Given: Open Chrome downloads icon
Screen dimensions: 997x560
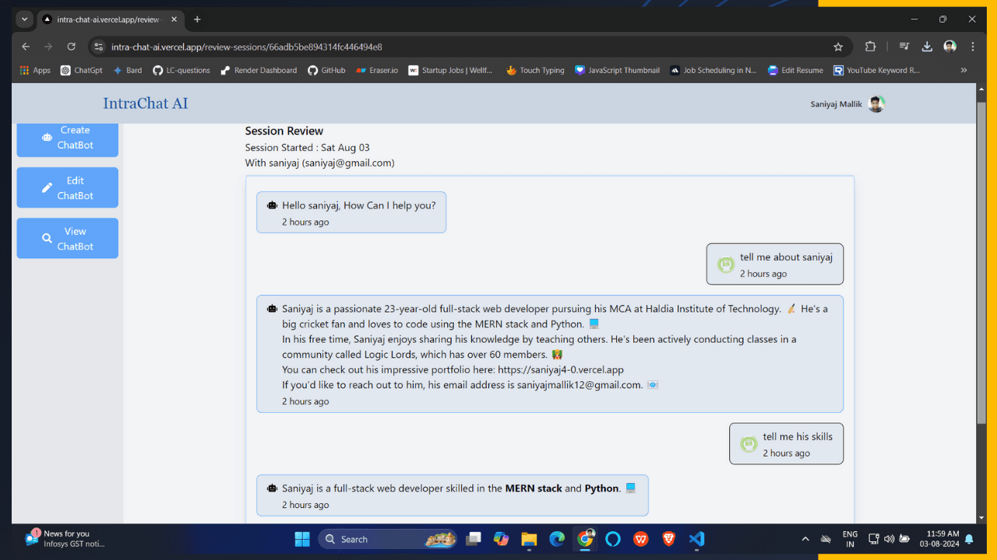Looking at the screenshot, I should [927, 47].
